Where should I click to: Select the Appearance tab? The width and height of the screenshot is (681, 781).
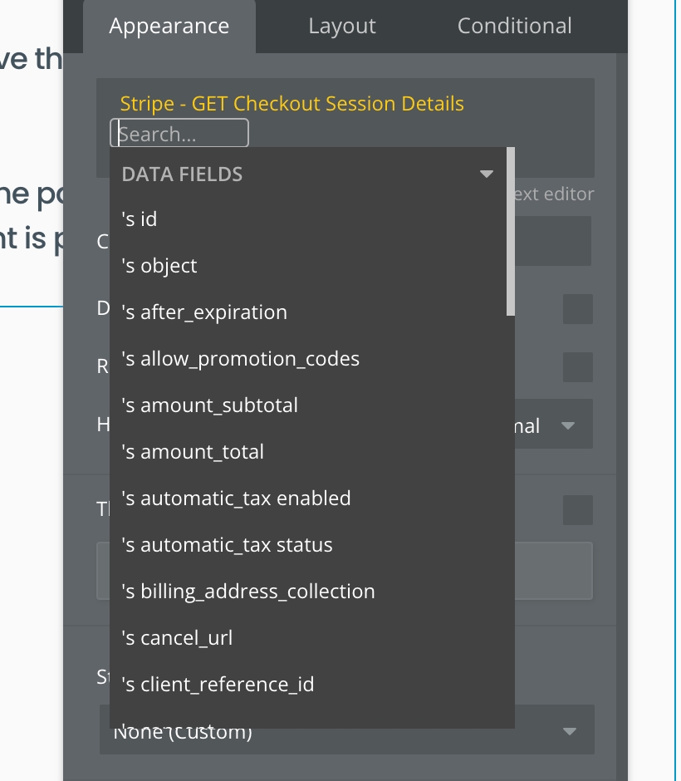point(169,26)
